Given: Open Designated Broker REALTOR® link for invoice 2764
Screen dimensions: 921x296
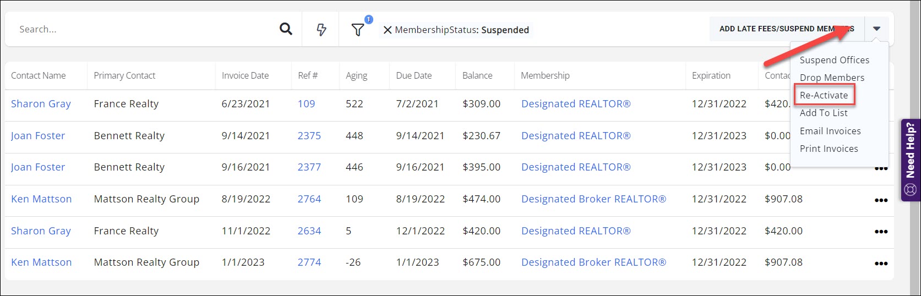Looking at the screenshot, I should click(x=593, y=199).
